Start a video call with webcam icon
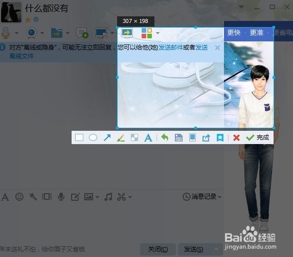 tap(31, 33)
